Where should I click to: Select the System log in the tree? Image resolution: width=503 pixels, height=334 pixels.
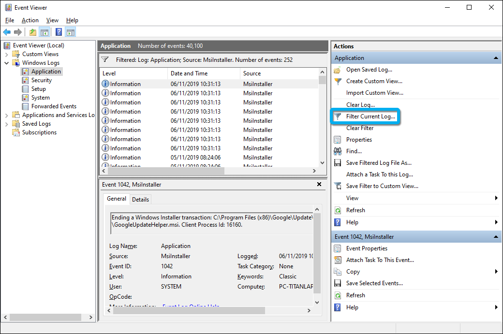[40, 98]
